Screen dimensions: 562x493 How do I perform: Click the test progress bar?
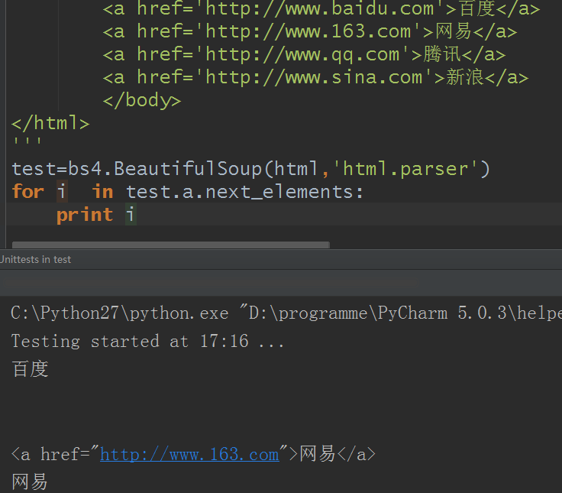pos(211,283)
